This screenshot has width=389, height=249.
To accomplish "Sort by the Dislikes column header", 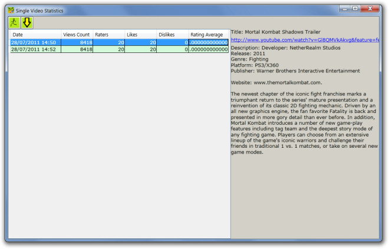I will [173, 35].
